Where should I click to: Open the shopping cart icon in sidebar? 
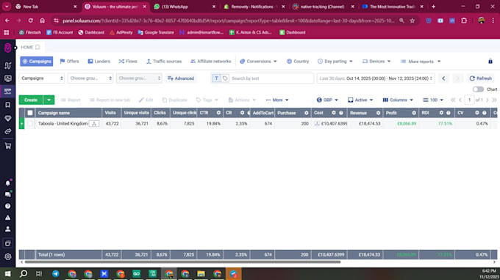pyautogui.click(x=8, y=146)
